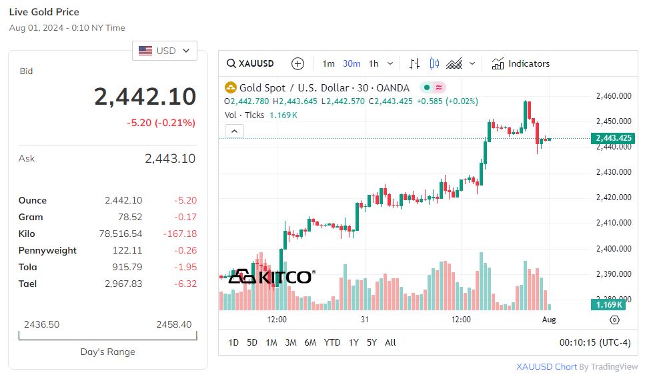Screen dimensions: 645x377
Task: Click the Kitco logo on the chart
Action: (271, 276)
